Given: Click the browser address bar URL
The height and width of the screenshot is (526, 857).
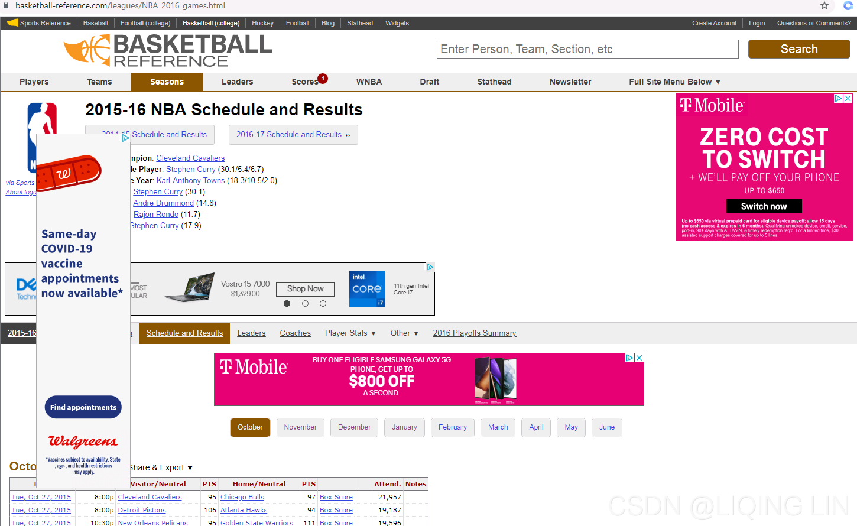Looking at the screenshot, I should 120,5.
